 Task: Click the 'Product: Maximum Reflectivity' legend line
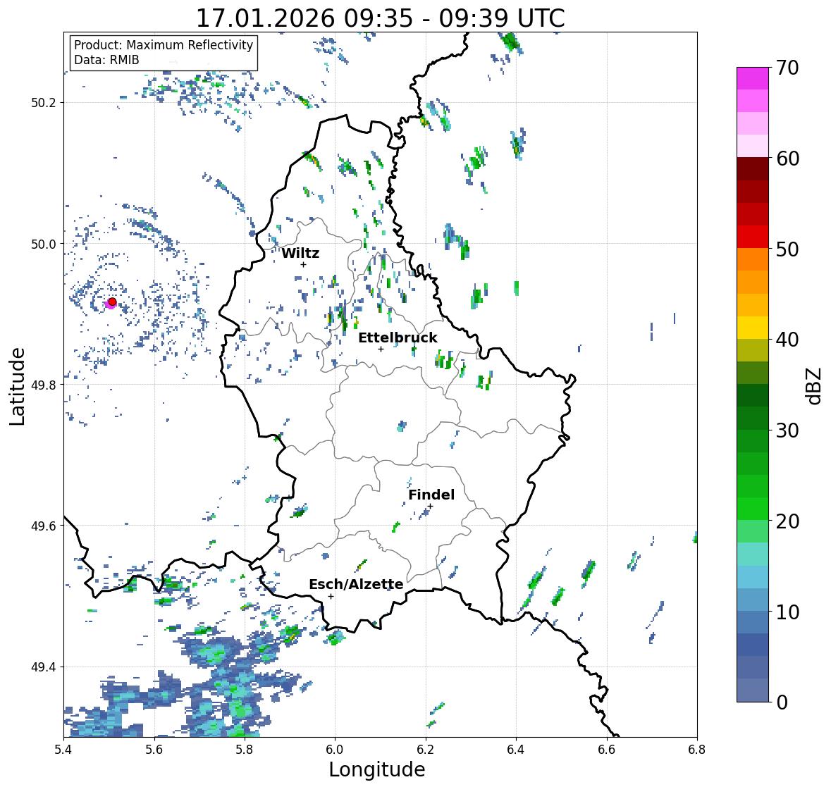tap(164, 45)
